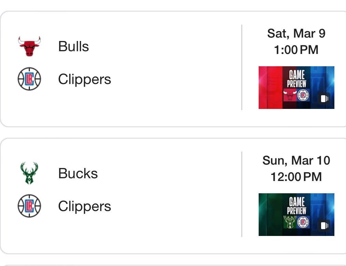Click the video icon on the Bulls preview
The image size is (346, 266).
[324, 99]
